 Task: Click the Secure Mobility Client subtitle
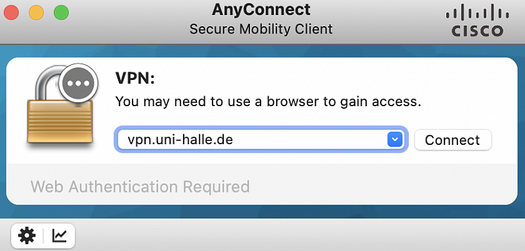tap(261, 29)
